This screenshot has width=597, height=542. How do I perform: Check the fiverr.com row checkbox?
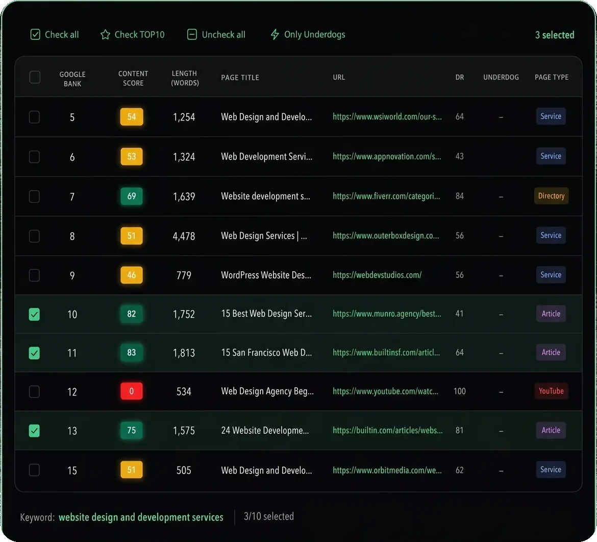click(x=34, y=196)
